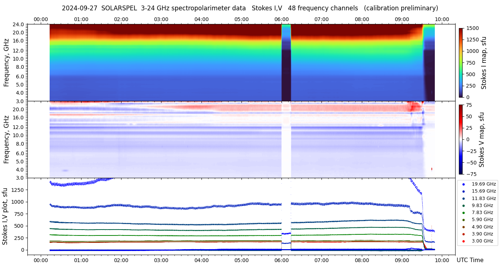Click the 15.69 GHz legend marker dot

[463, 191]
